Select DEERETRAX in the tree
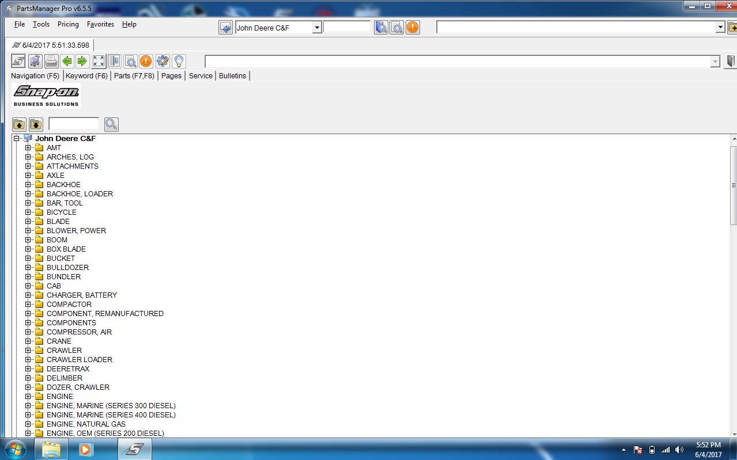The width and height of the screenshot is (737, 460). pyautogui.click(x=68, y=369)
